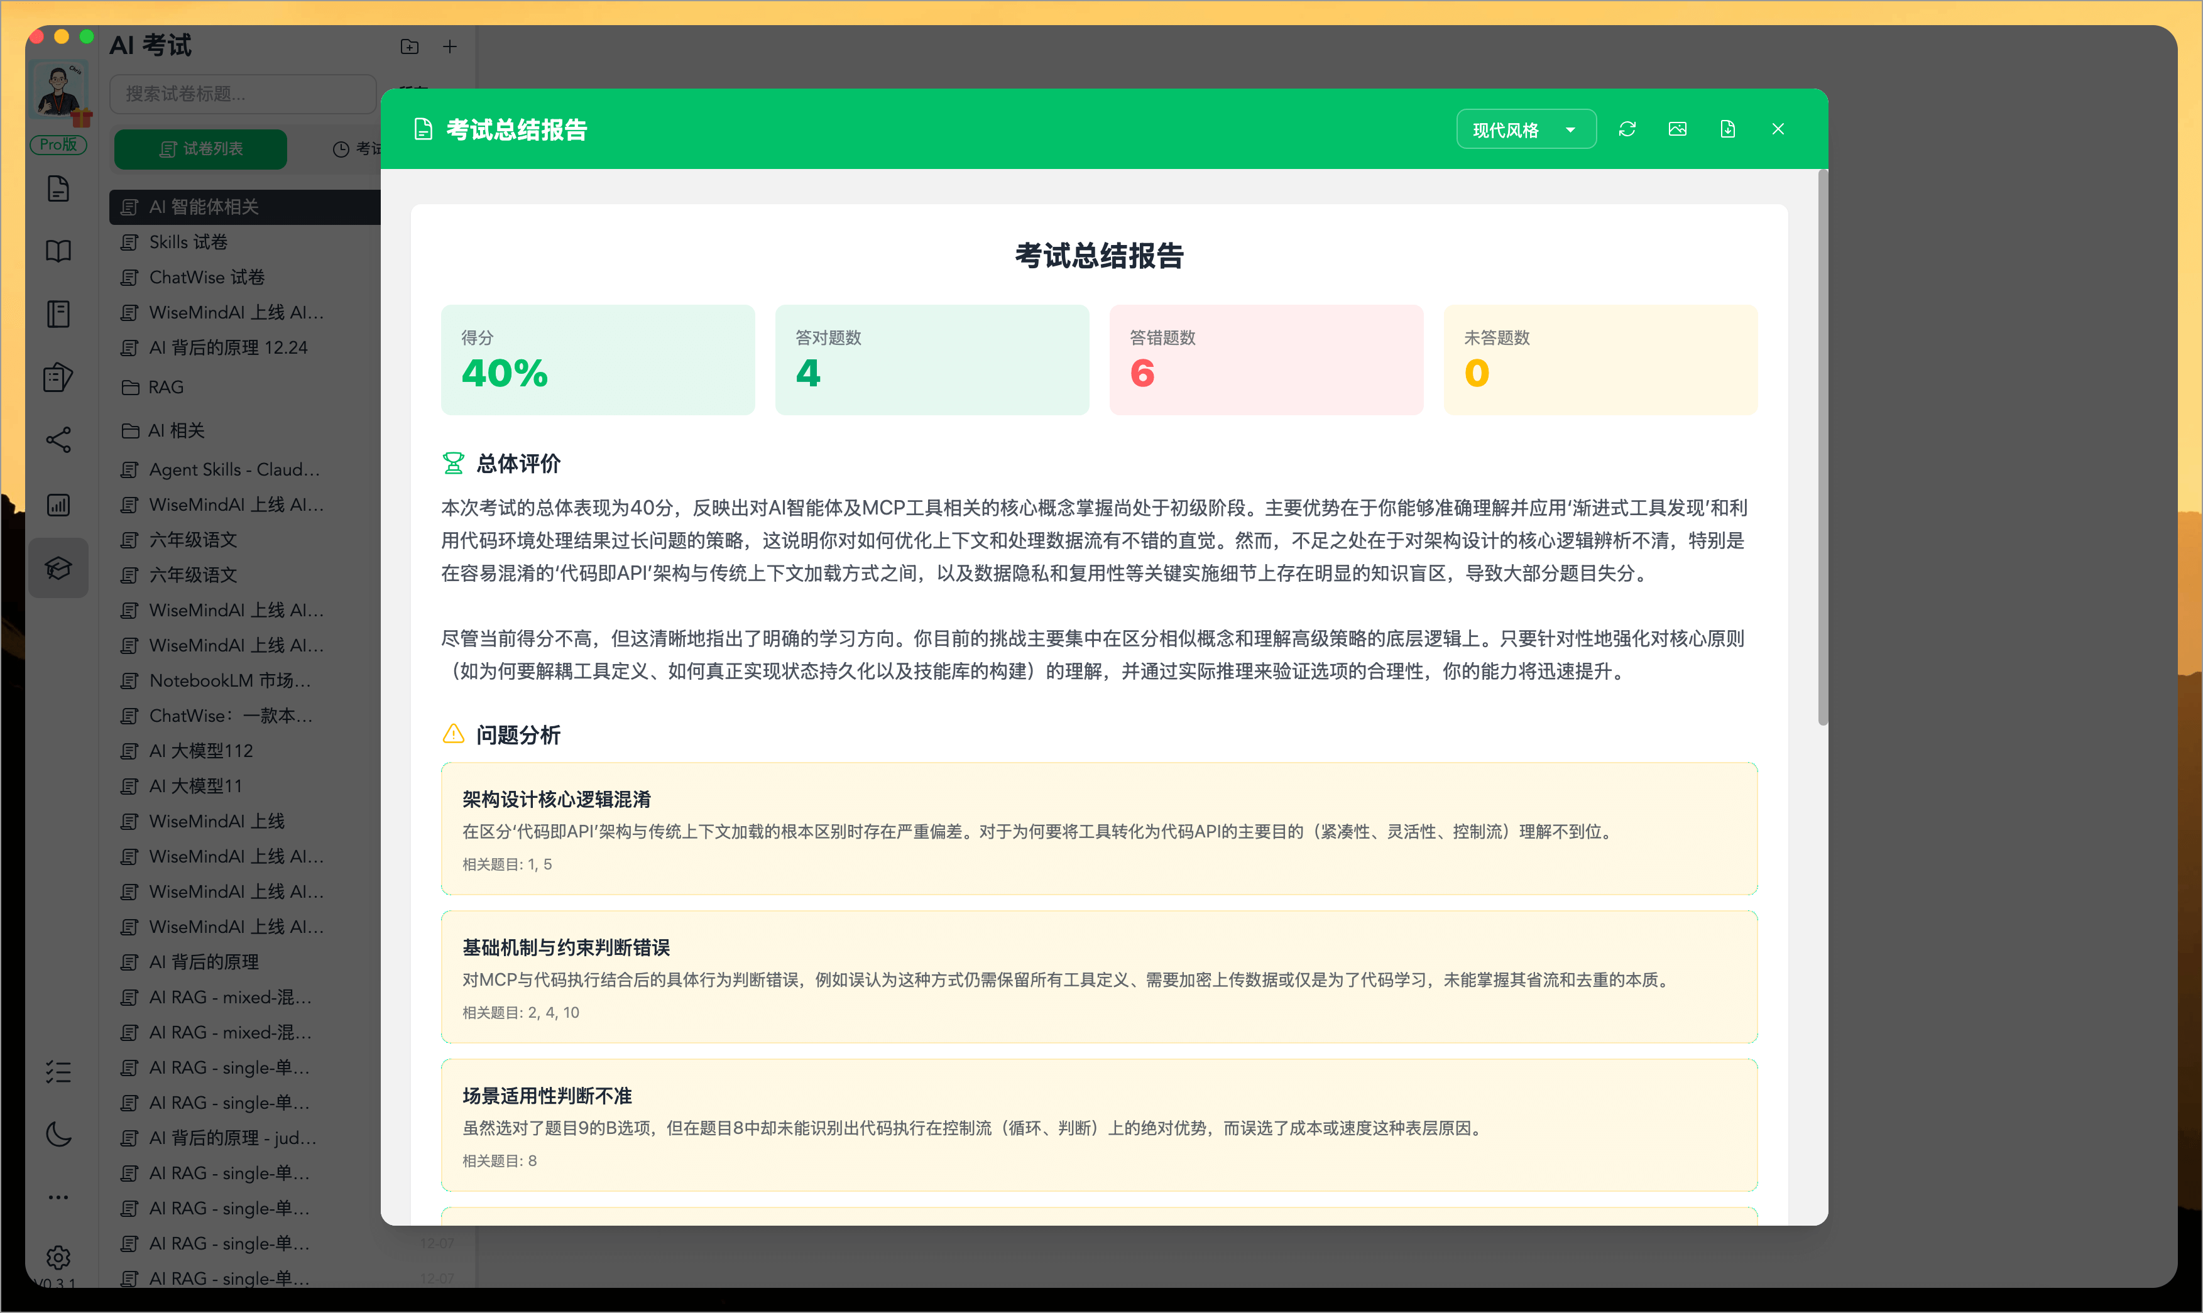Click the Pro版 badge under the avatar
Screen dimensions: 2203x1313
click(58, 144)
